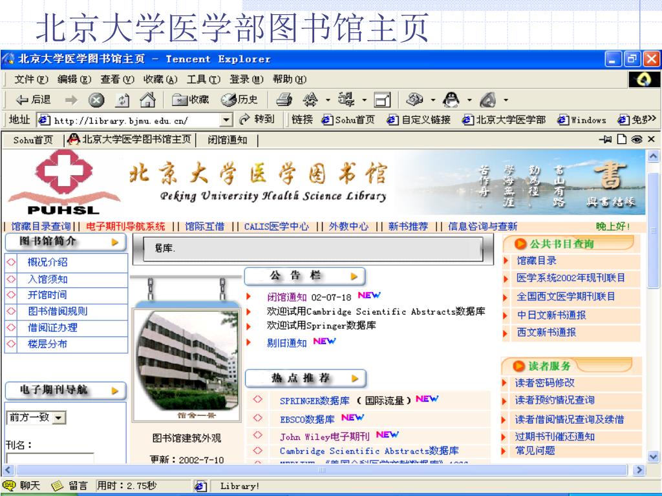Click the penguin QQ toolbar icon
Viewport: 662px width, 496px height.
pyautogui.click(x=451, y=99)
